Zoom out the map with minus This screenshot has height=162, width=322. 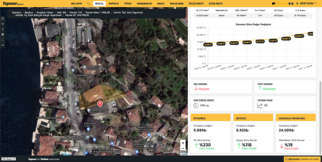coord(183,148)
